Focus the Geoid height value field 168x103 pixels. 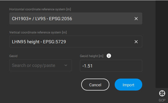pyautogui.click(x=111, y=66)
